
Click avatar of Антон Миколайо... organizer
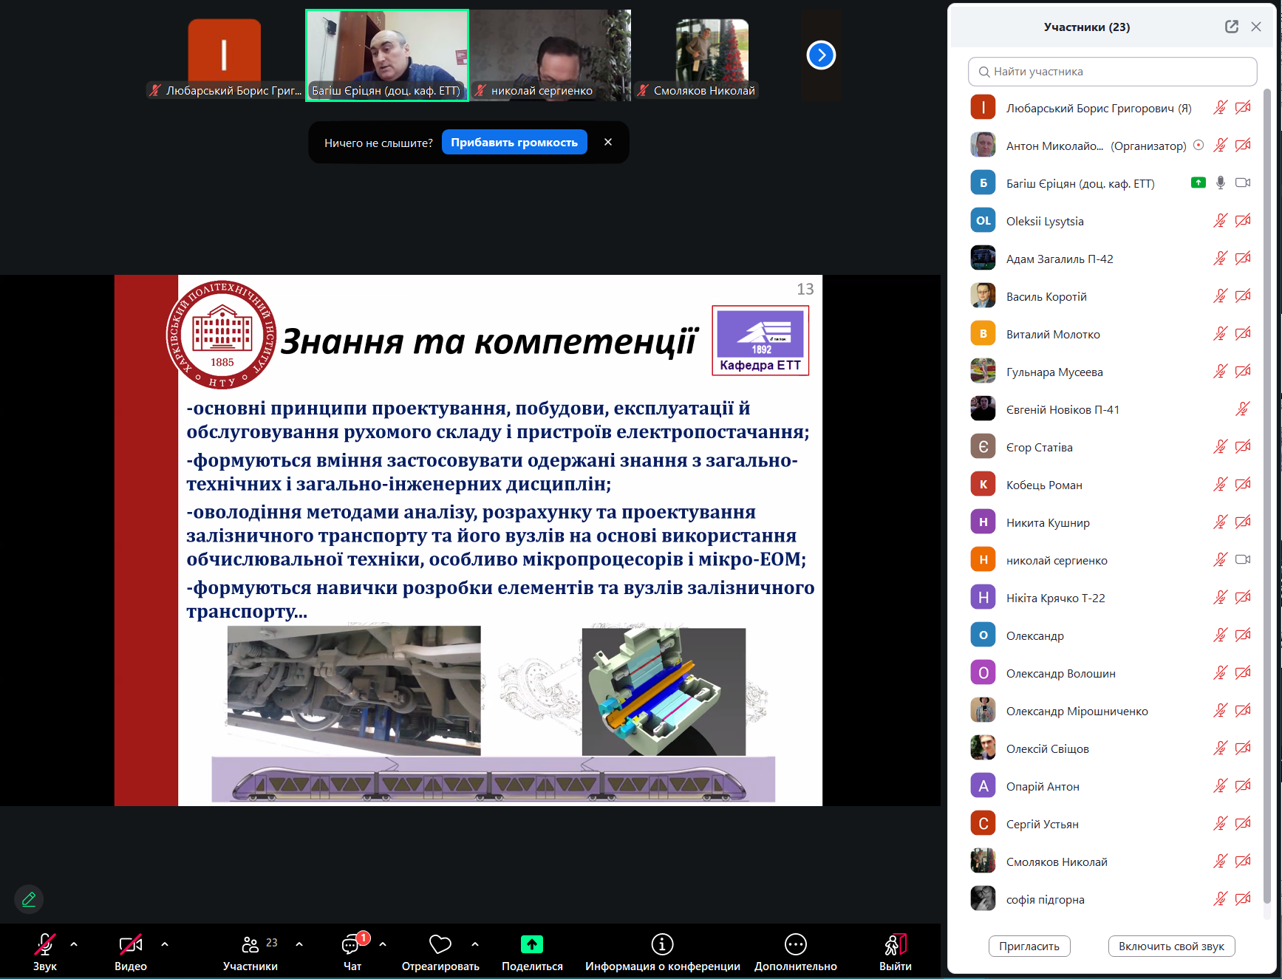point(983,146)
